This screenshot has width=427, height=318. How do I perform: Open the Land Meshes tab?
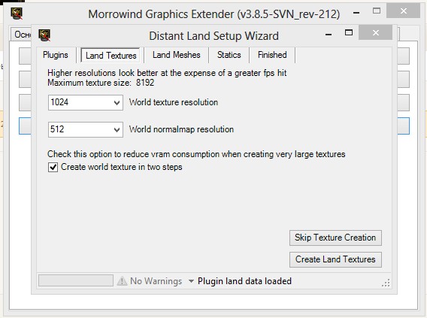point(176,55)
